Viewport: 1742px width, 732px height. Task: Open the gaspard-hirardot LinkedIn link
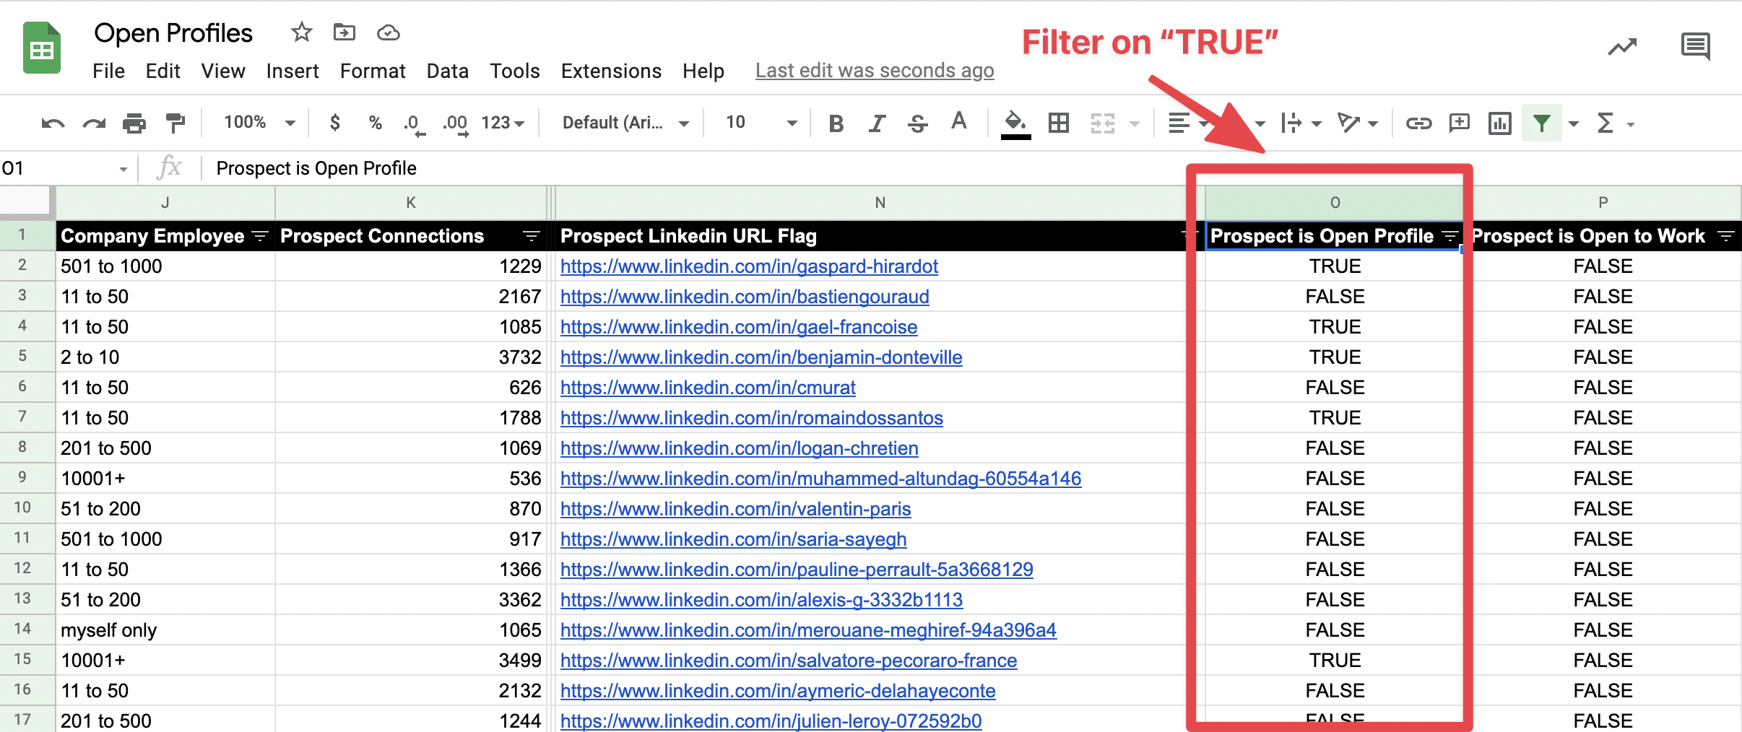tap(749, 266)
